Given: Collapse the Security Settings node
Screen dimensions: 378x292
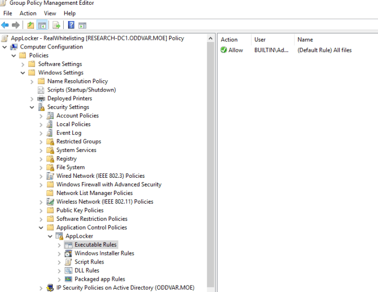Looking at the screenshot, I should [32, 107].
